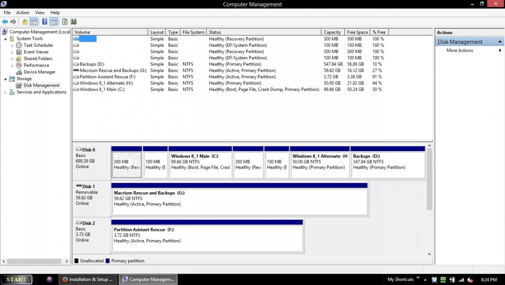Select the Disk 0 label box
This screenshot has width=505, height=285.
tap(91, 162)
